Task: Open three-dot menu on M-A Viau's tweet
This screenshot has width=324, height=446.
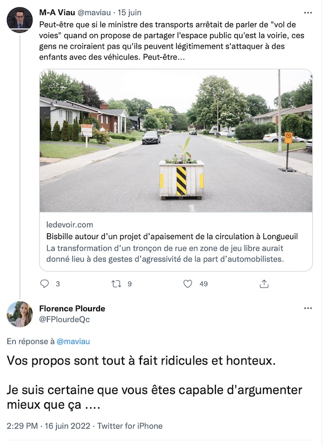Action: (x=308, y=13)
